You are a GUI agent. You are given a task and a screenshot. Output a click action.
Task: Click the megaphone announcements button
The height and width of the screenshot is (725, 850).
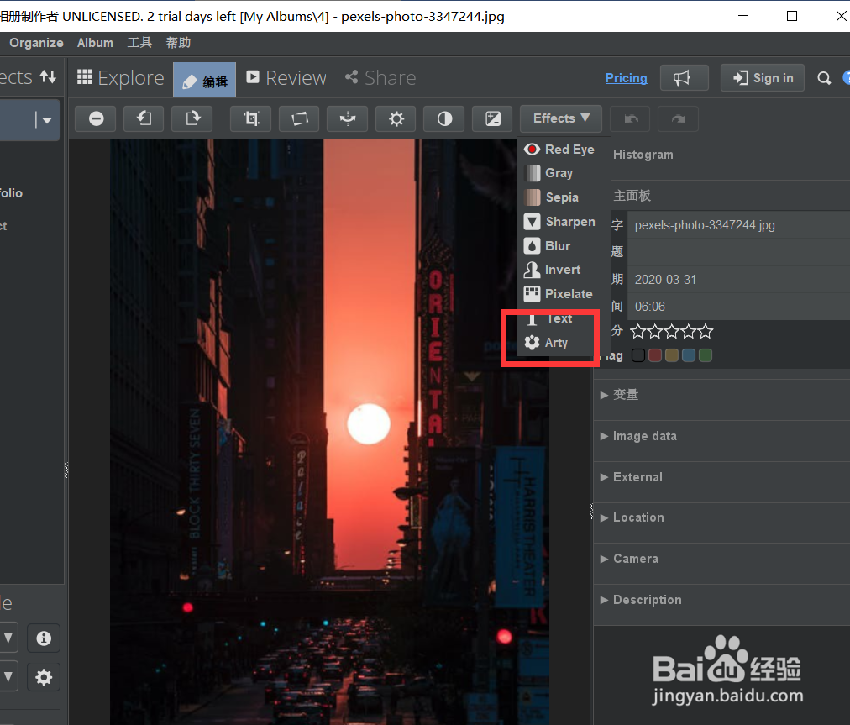pyautogui.click(x=685, y=78)
